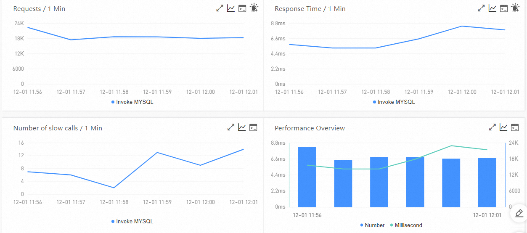Viewport: 527px width, 233px height.
Task: Click 4.4ms y-axis label in Performance Overview
Action: (x=278, y=175)
